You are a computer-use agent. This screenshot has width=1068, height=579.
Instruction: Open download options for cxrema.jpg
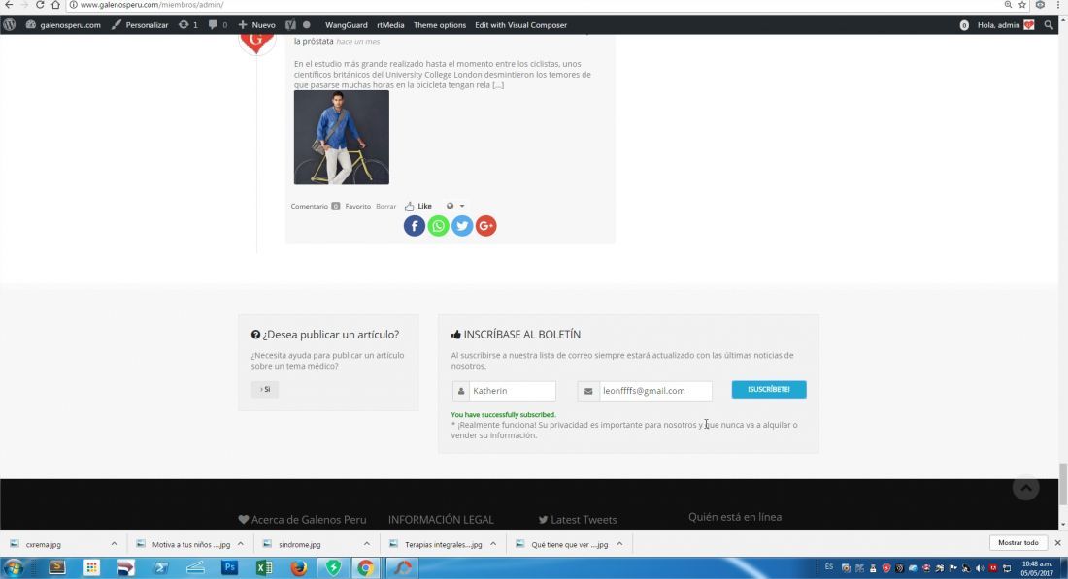click(x=114, y=544)
